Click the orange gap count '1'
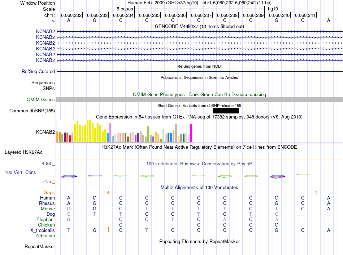343x255 pixels. (x=316, y=192)
